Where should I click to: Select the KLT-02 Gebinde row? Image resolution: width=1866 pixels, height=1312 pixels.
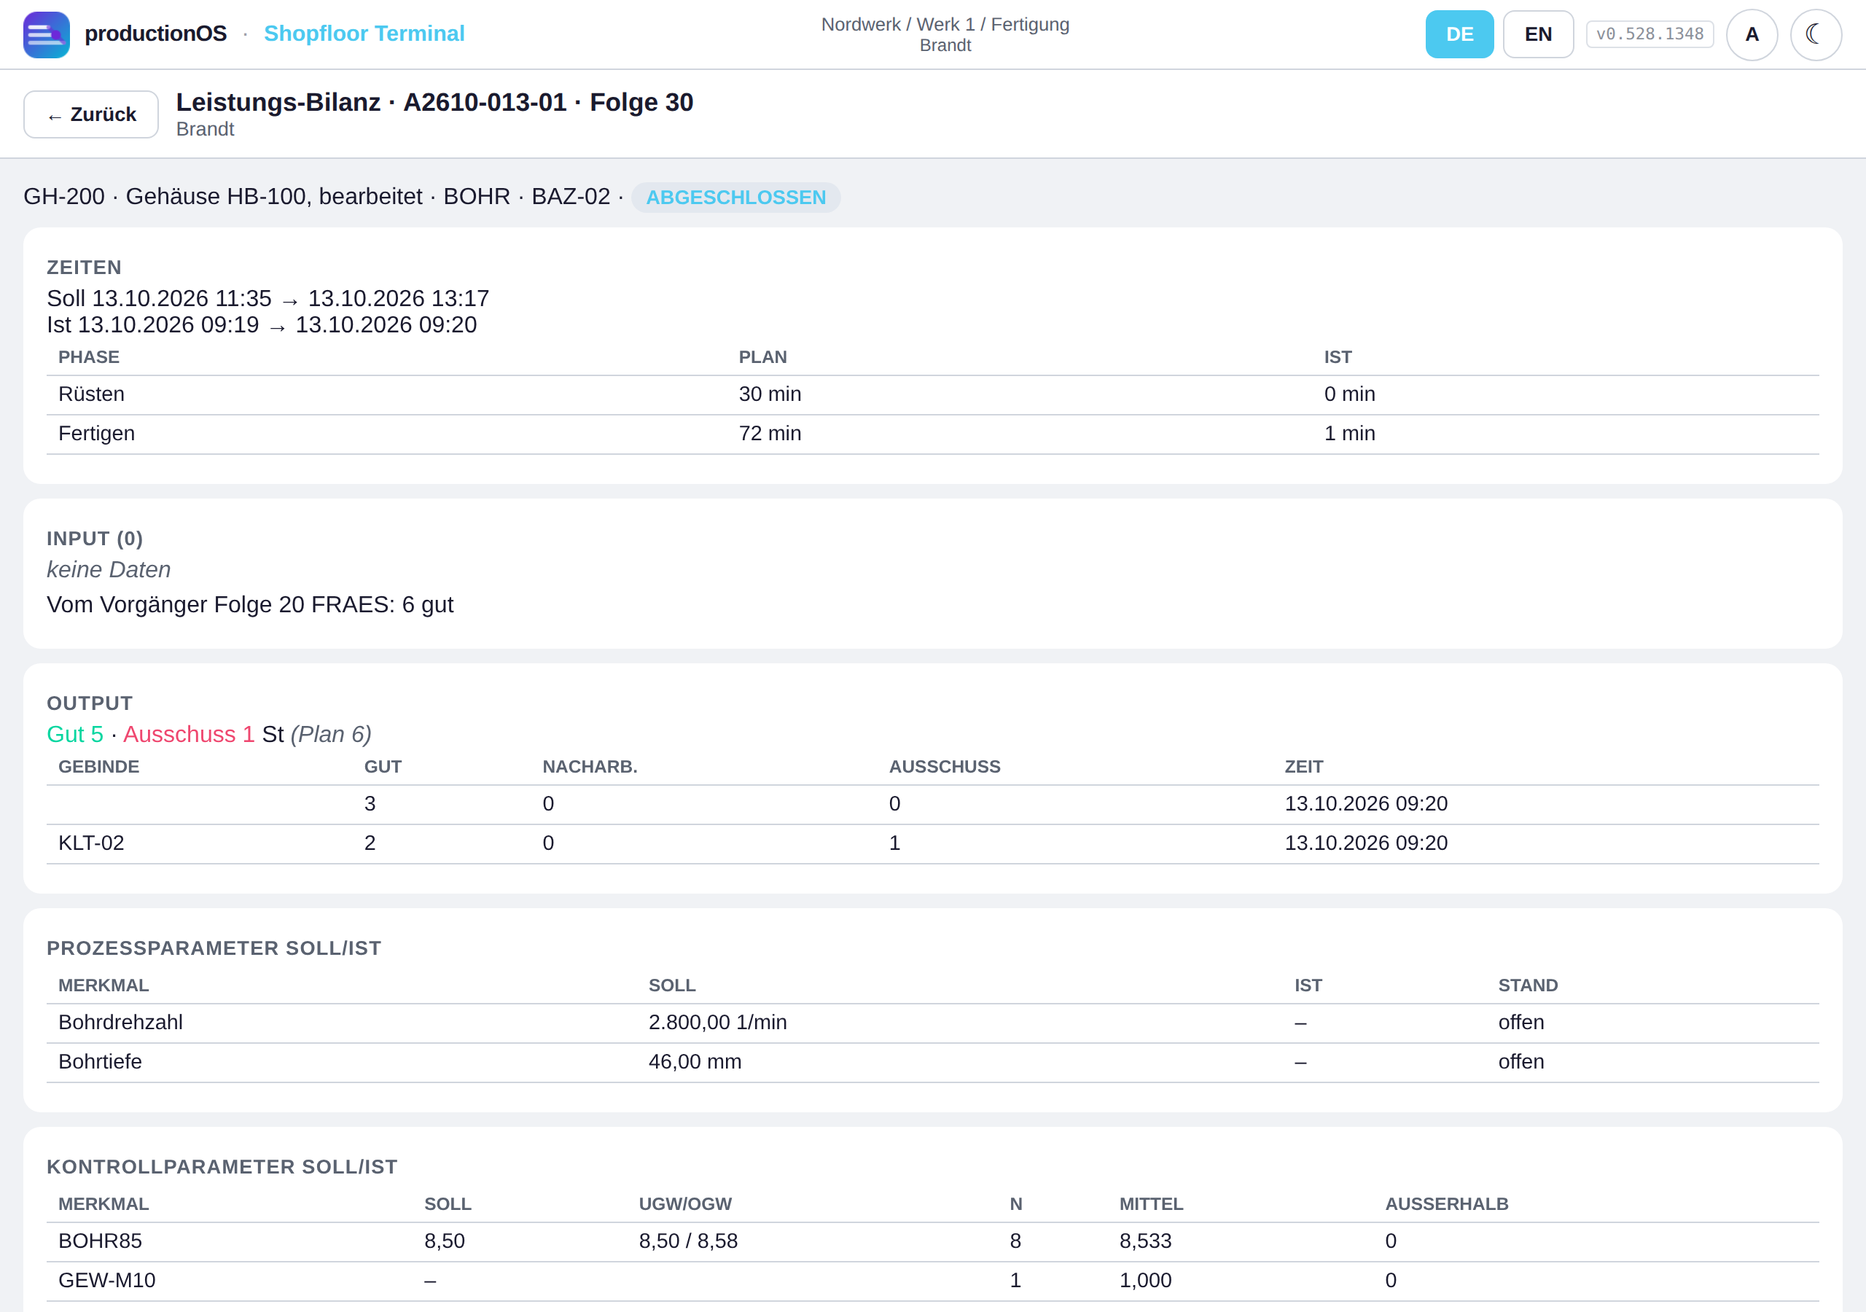click(x=932, y=844)
